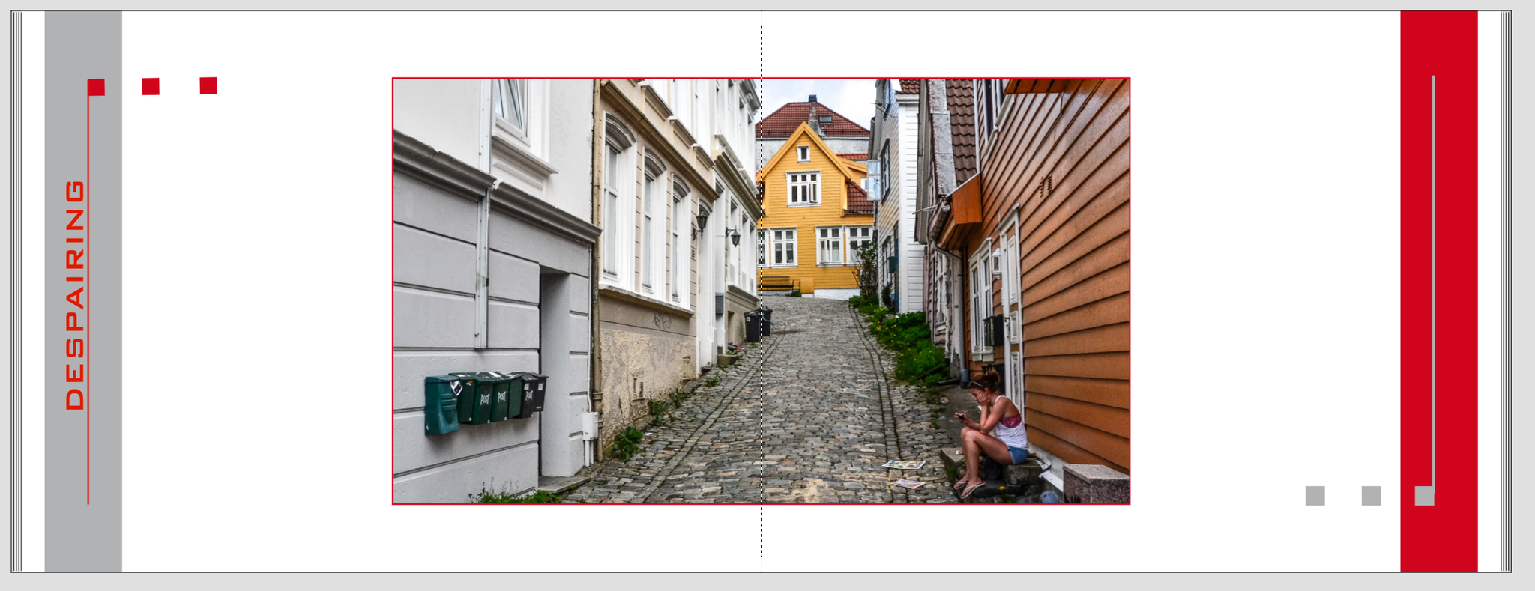Select the rightmost of the three red squares
The height and width of the screenshot is (591, 1535).
[208, 85]
